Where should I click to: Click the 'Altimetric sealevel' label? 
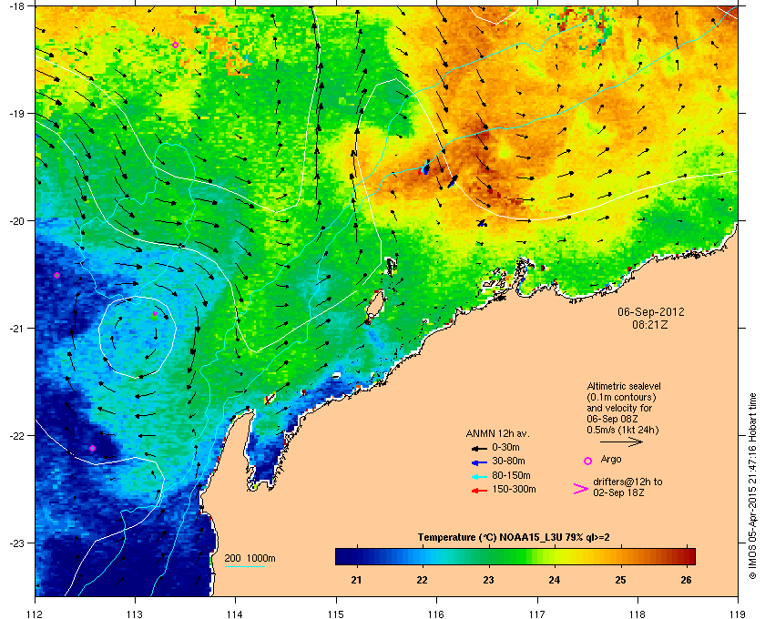[x=624, y=386]
